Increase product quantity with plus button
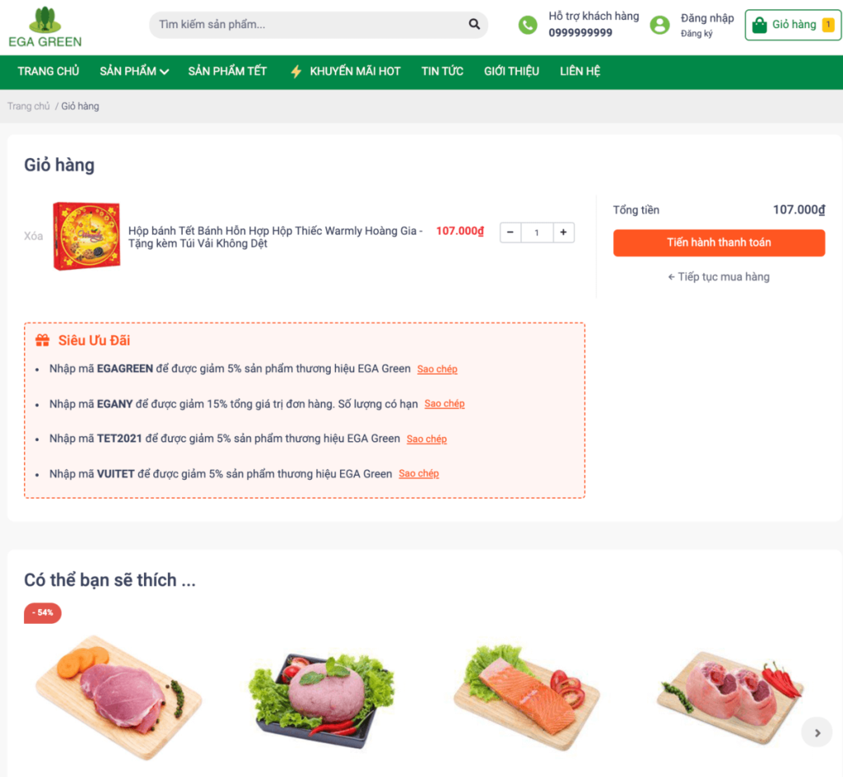This screenshot has height=777, width=843. point(563,232)
